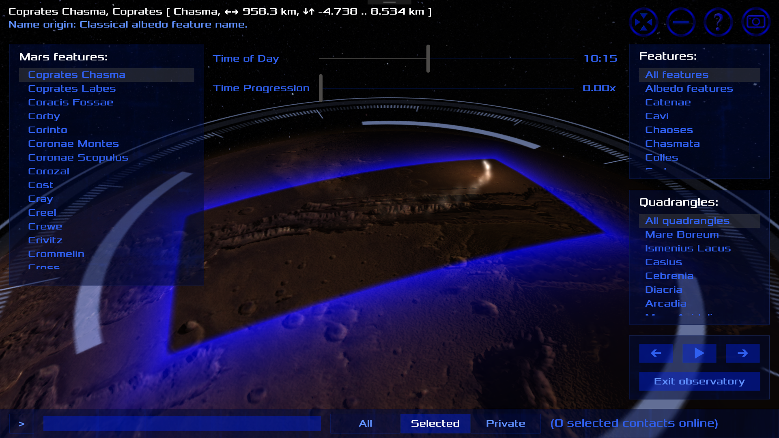Open the help question mark icon
779x438 pixels.
[718, 22]
